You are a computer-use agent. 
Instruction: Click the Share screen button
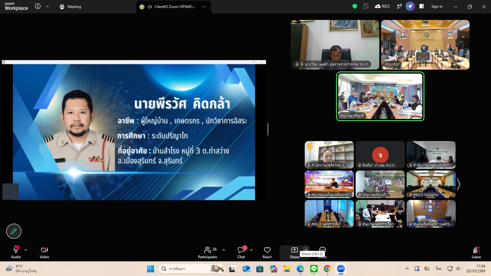click(x=294, y=253)
